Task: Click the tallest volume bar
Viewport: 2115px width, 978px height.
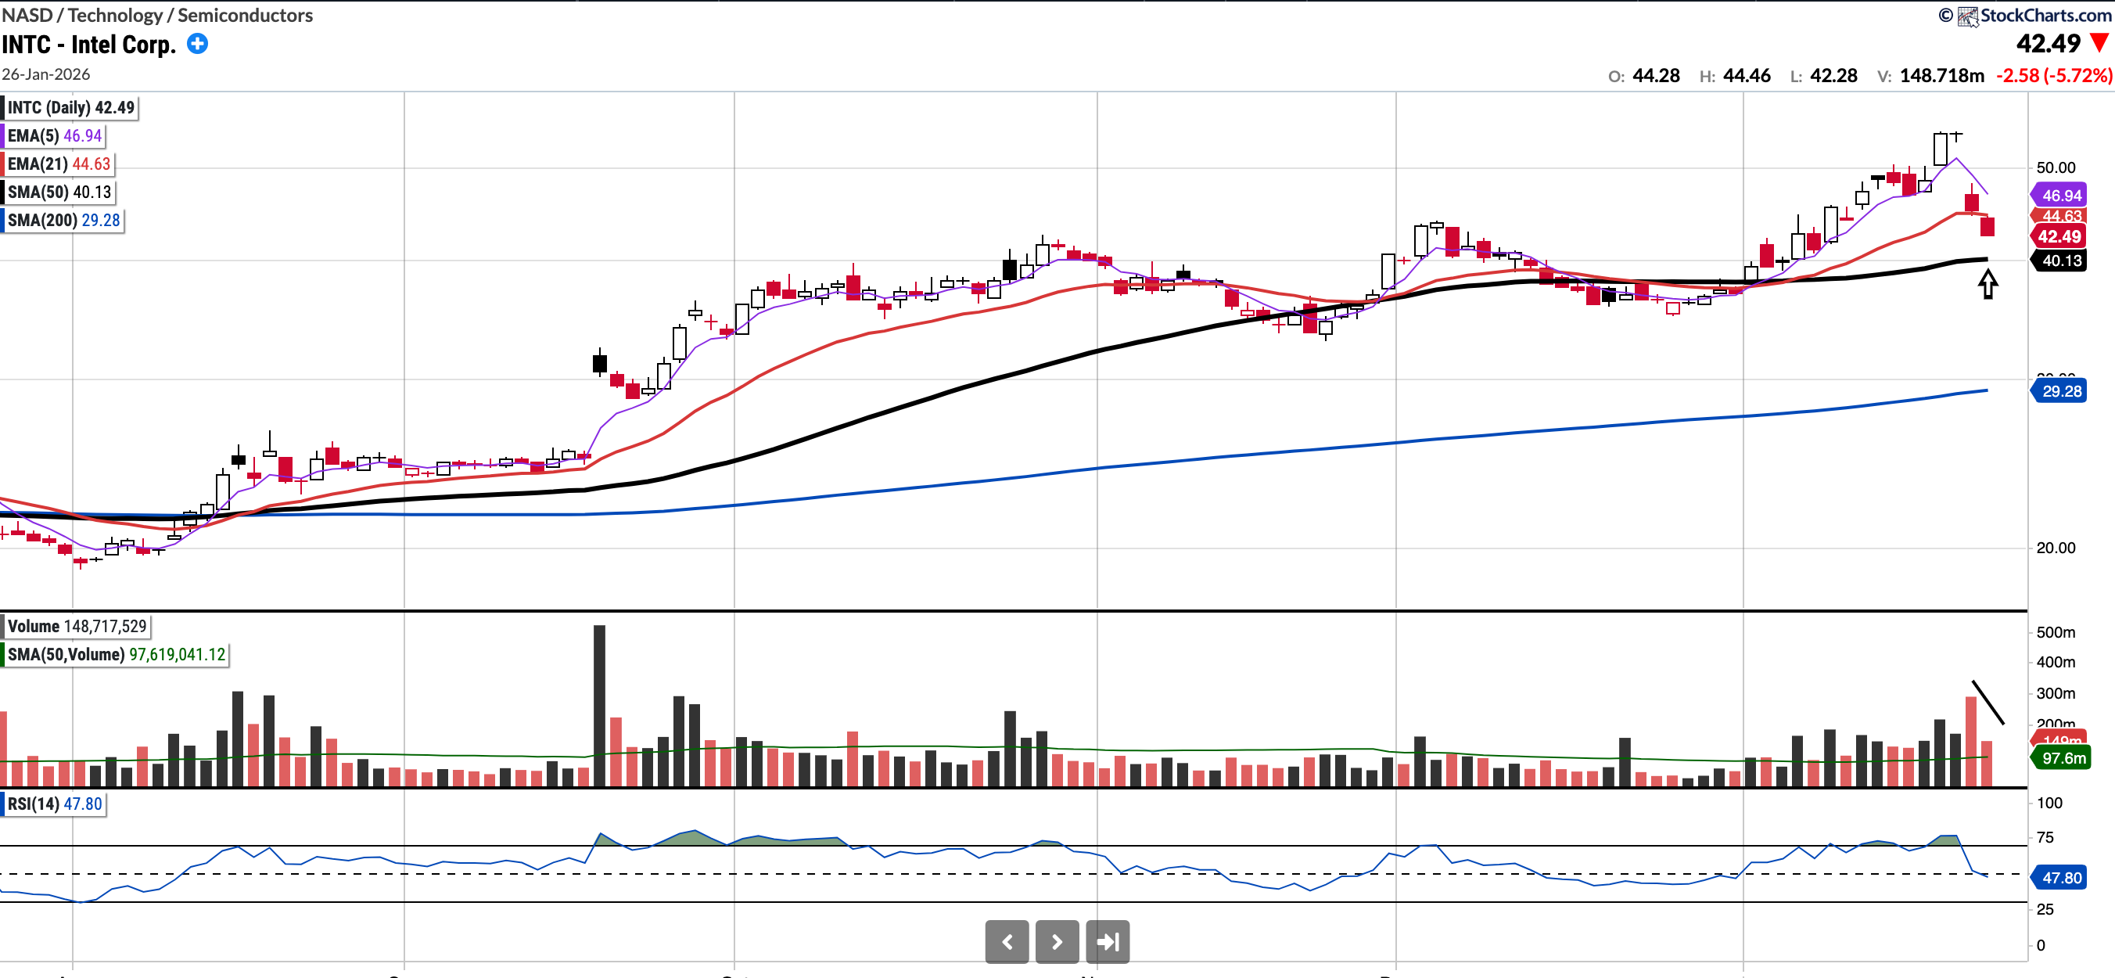Action: click(x=599, y=707)
